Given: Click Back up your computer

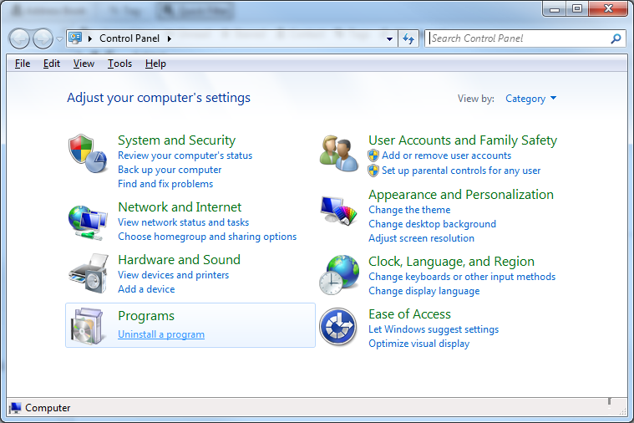Looking at the screenshot, I should [170, 170].
